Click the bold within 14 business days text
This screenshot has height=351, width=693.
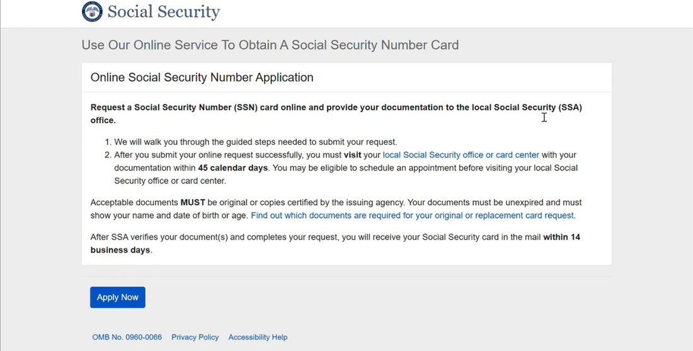[x=335, y=243]
